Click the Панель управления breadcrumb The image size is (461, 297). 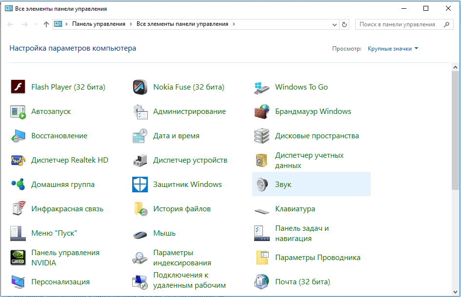click(99, 24)
